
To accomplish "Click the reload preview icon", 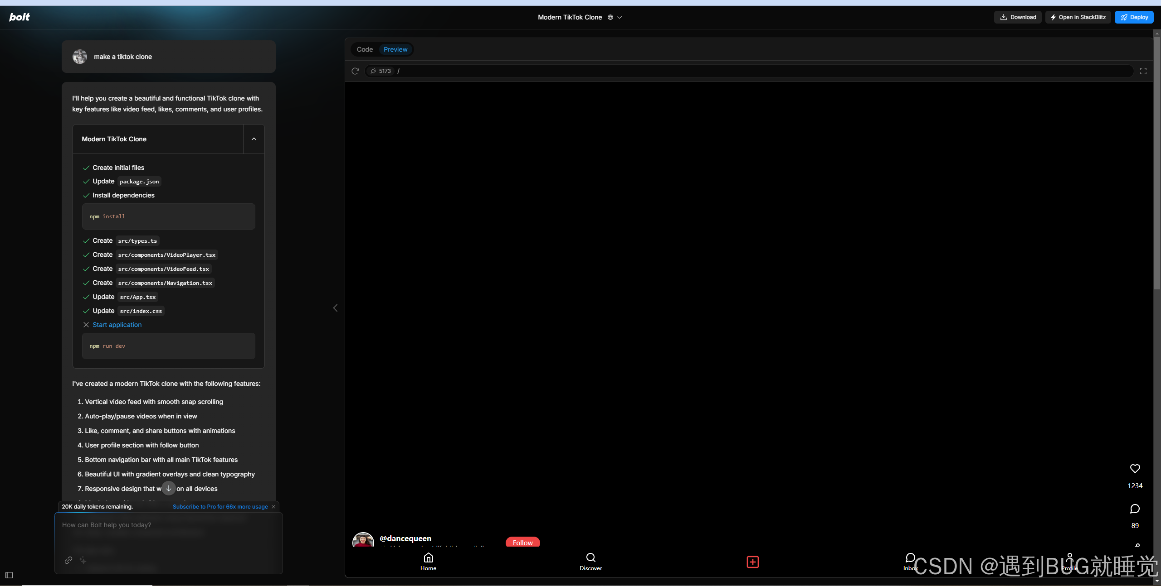I will pyautogui.click(x=355, y=71).
